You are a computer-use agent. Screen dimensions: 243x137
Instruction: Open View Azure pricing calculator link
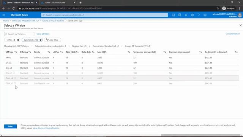46,128
